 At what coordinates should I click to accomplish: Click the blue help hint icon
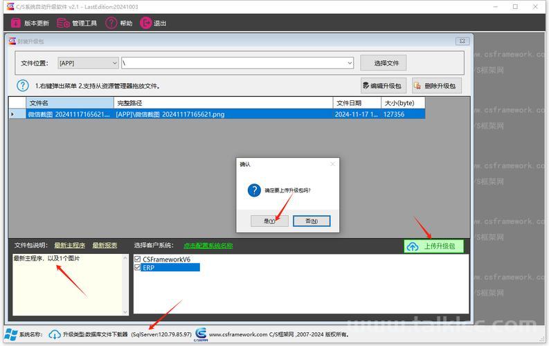(22, 86)
